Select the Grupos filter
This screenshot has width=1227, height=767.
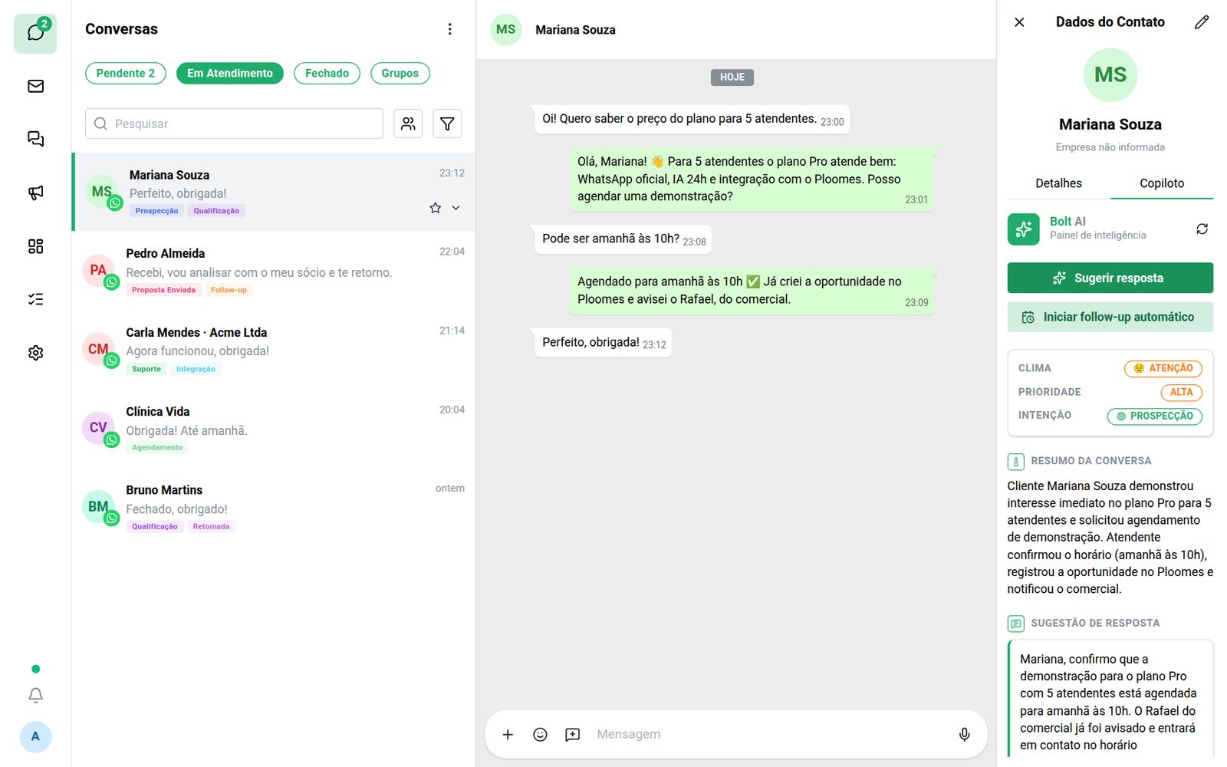(400, 73)
